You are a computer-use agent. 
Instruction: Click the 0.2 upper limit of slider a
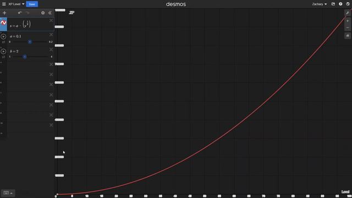51,42
